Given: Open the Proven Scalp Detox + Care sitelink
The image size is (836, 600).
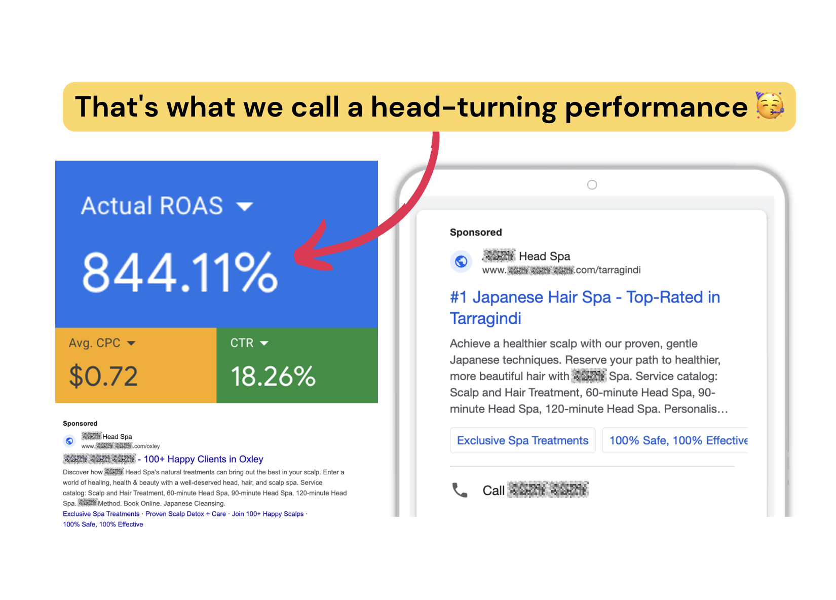Looking at the screenshot, I should pyautogui.click(x=186, y=514).
